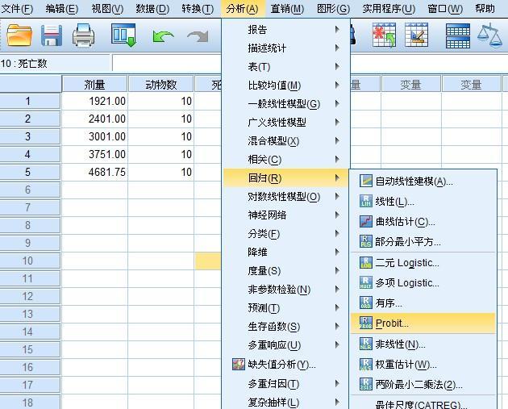Select row header number 5
The image size is (508, 409).
[30, 172]
